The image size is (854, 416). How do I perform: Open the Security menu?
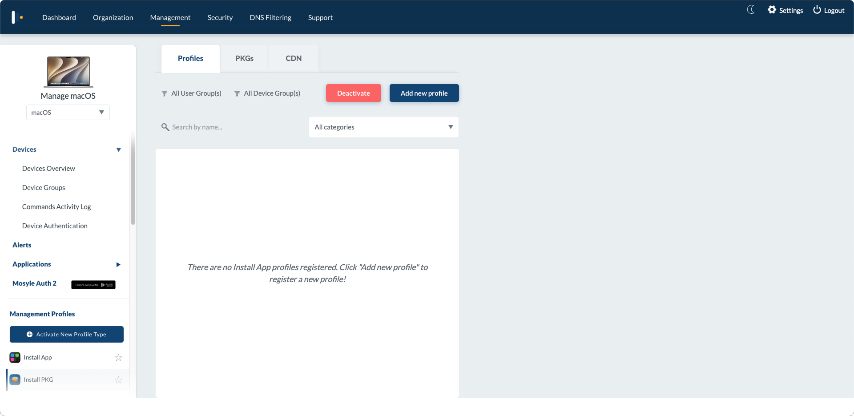[220, 17]
